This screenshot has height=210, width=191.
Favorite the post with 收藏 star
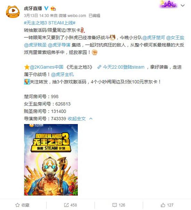pyautogui.click(x=23, y=205)
